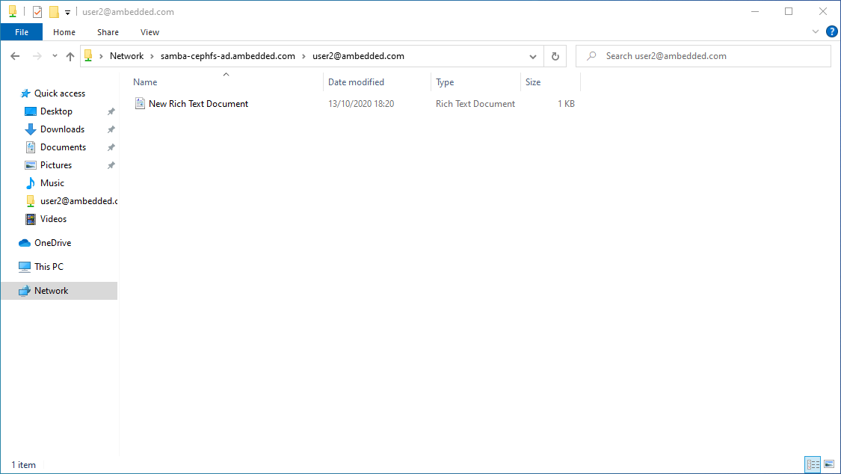Open the address bar history dropdown

pos(532,56)
